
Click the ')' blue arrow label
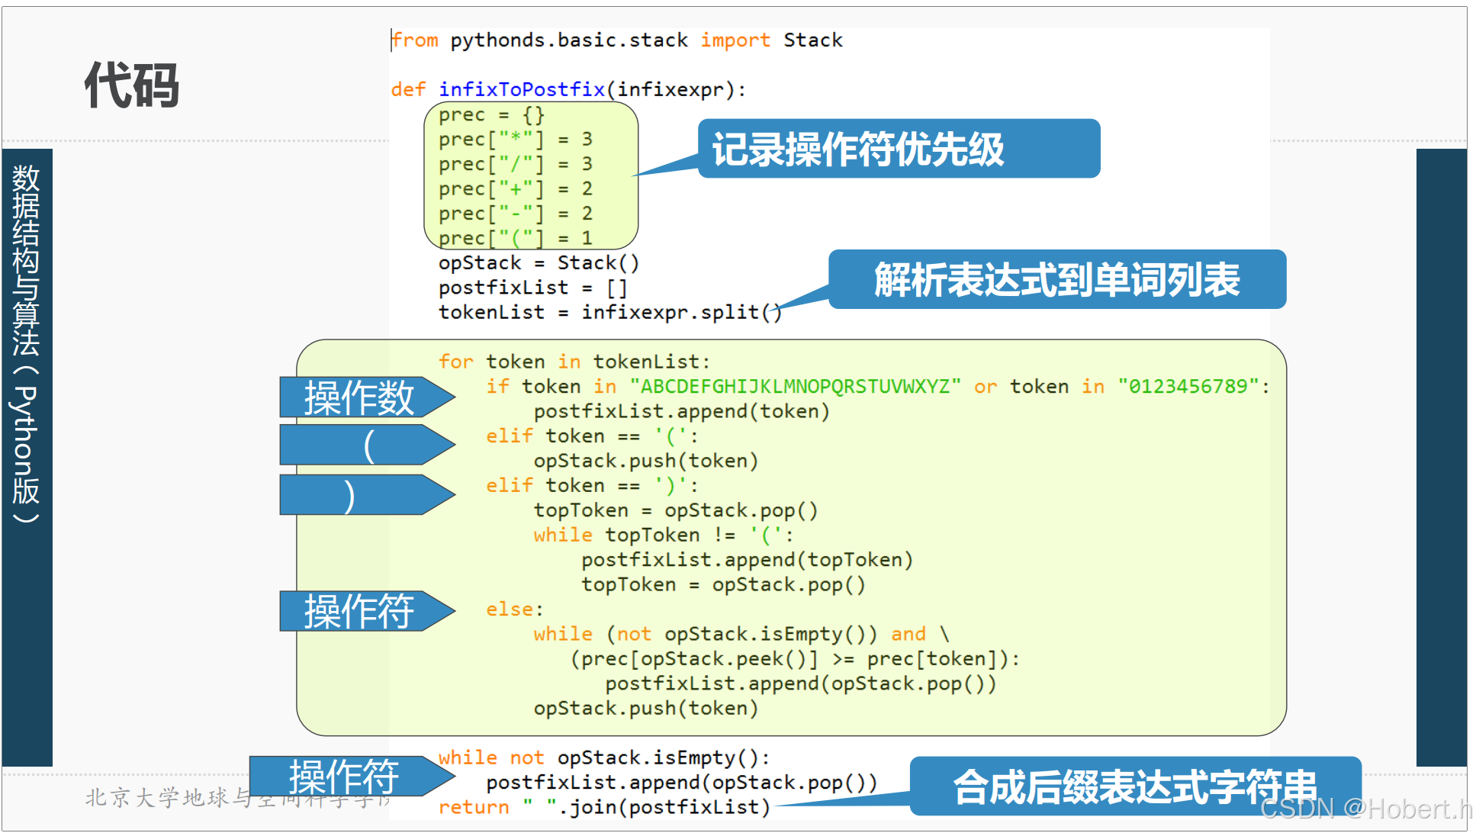coord(349,495)
